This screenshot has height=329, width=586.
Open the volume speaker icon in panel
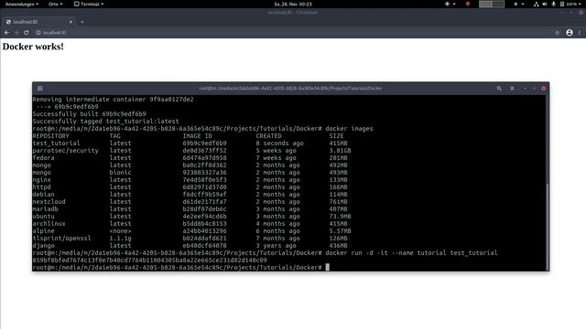[x=545, y=4]
